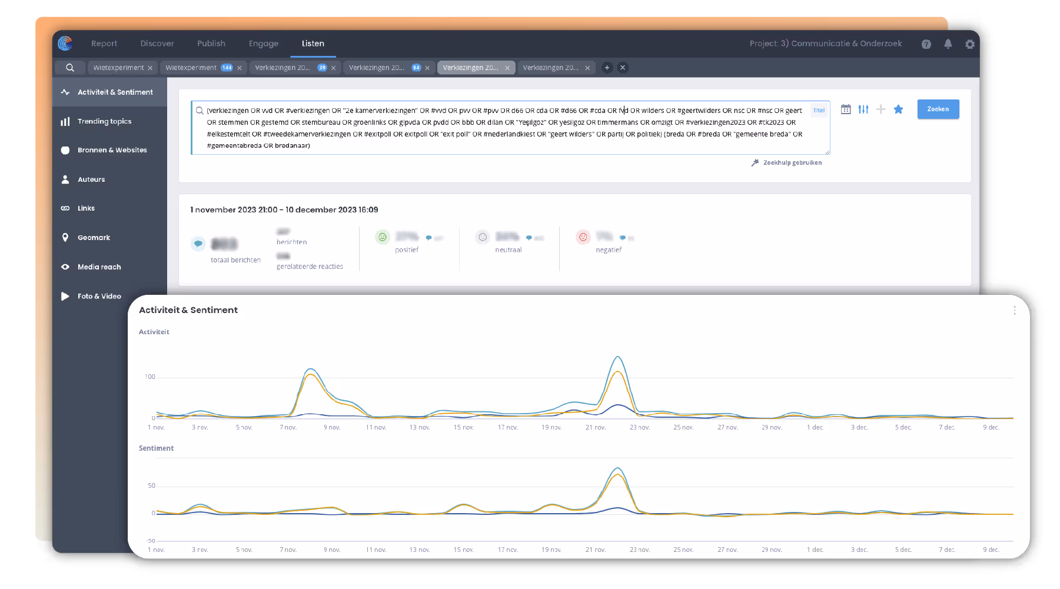This screenshot has width=1060, height=589.
Task: Click gerelateerde reacties label
Action: [x=310, y=267]
